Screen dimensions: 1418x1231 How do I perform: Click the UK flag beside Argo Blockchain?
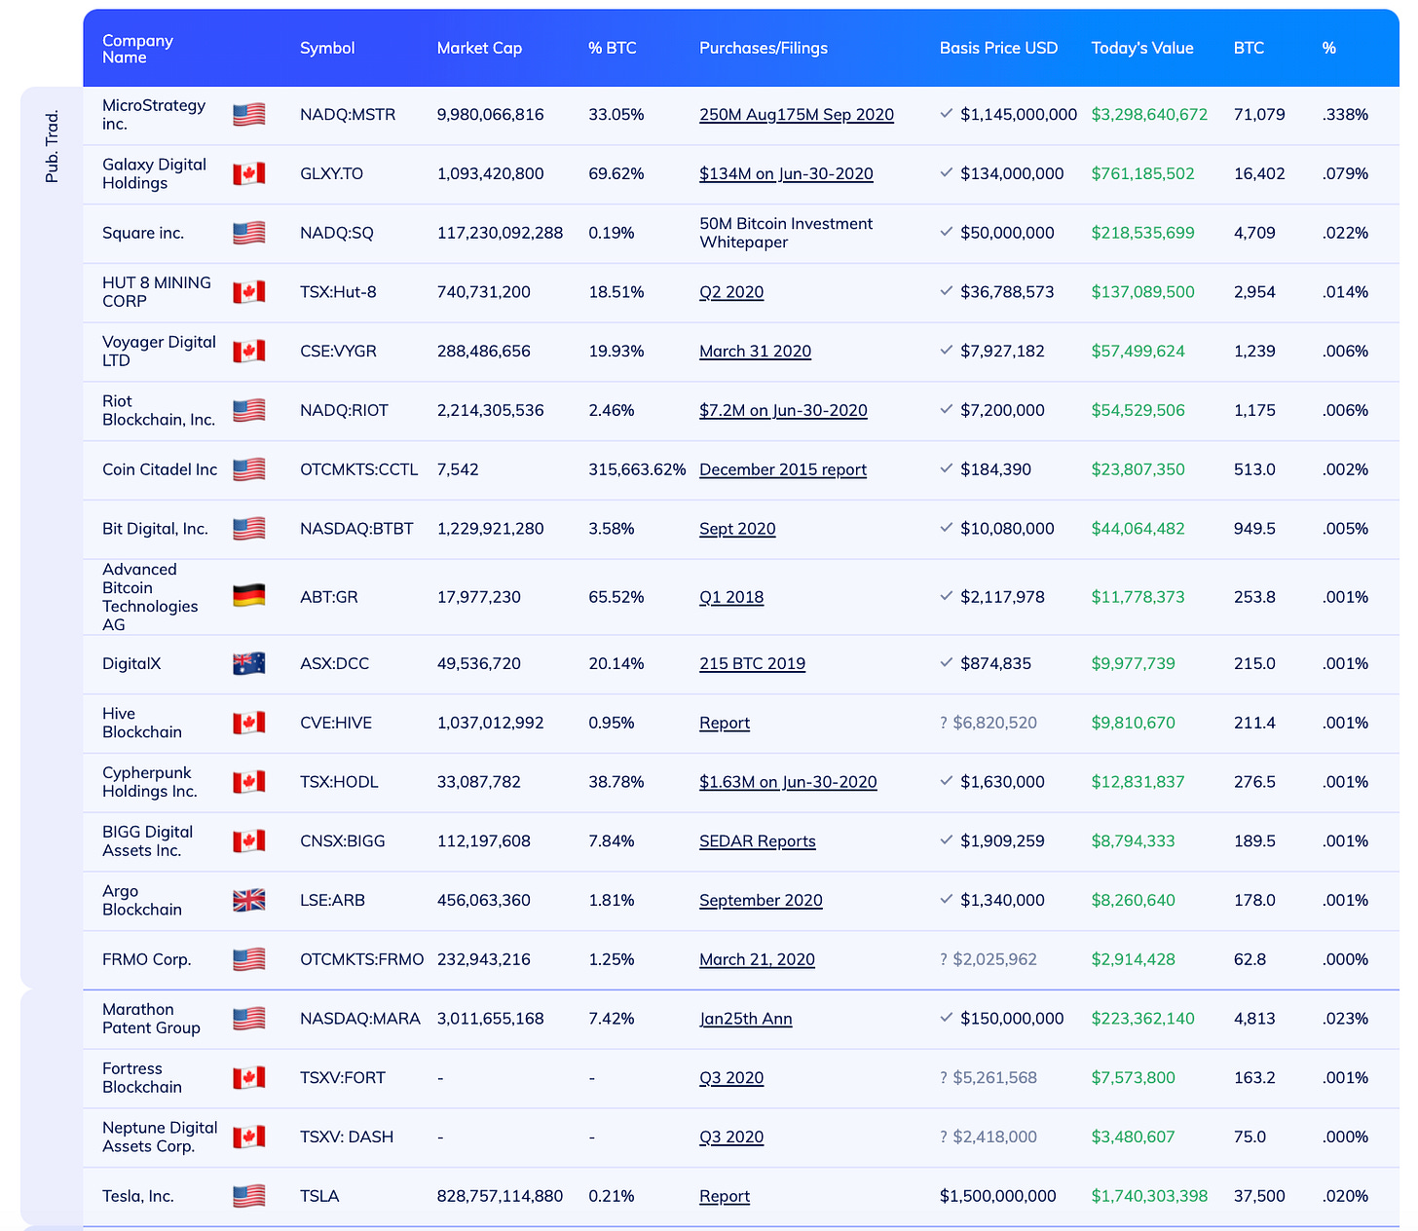(x=248, y=901)
